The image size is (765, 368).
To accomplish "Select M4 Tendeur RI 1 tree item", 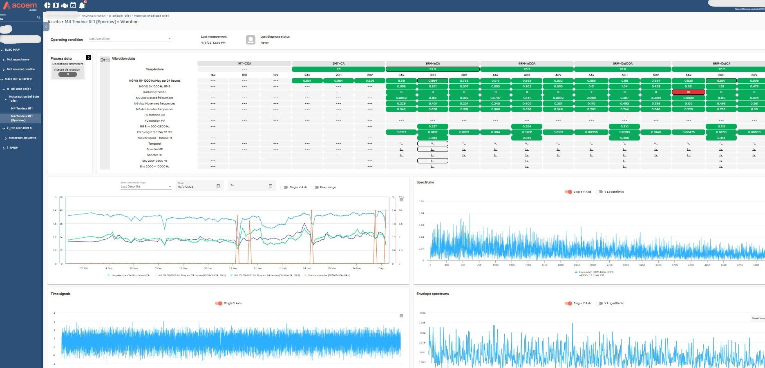I will click(22, 109).
